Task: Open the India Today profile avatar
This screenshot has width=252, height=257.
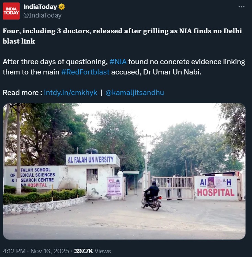Action: click(x=11, y=11)
